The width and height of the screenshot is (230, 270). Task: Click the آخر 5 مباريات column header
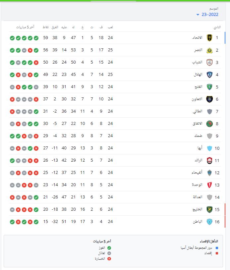click(25, 27)
